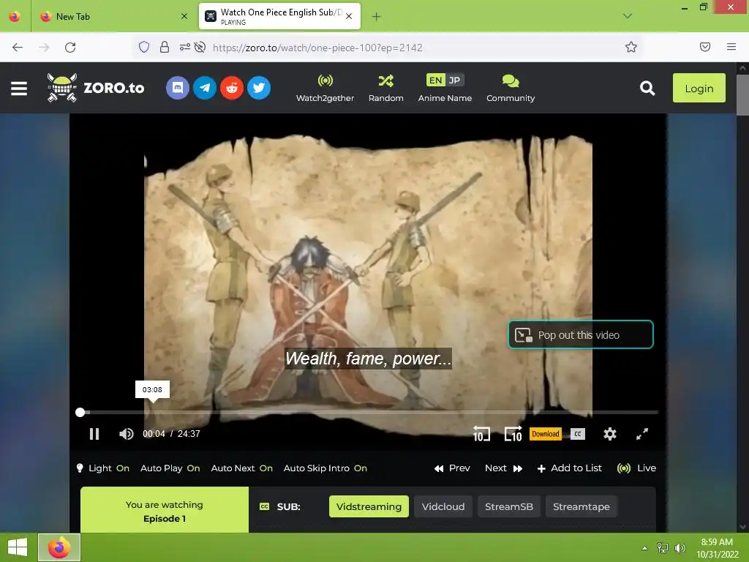Go to the Next episode
Viewport: 749px width, 562px height.
(503, 468)
